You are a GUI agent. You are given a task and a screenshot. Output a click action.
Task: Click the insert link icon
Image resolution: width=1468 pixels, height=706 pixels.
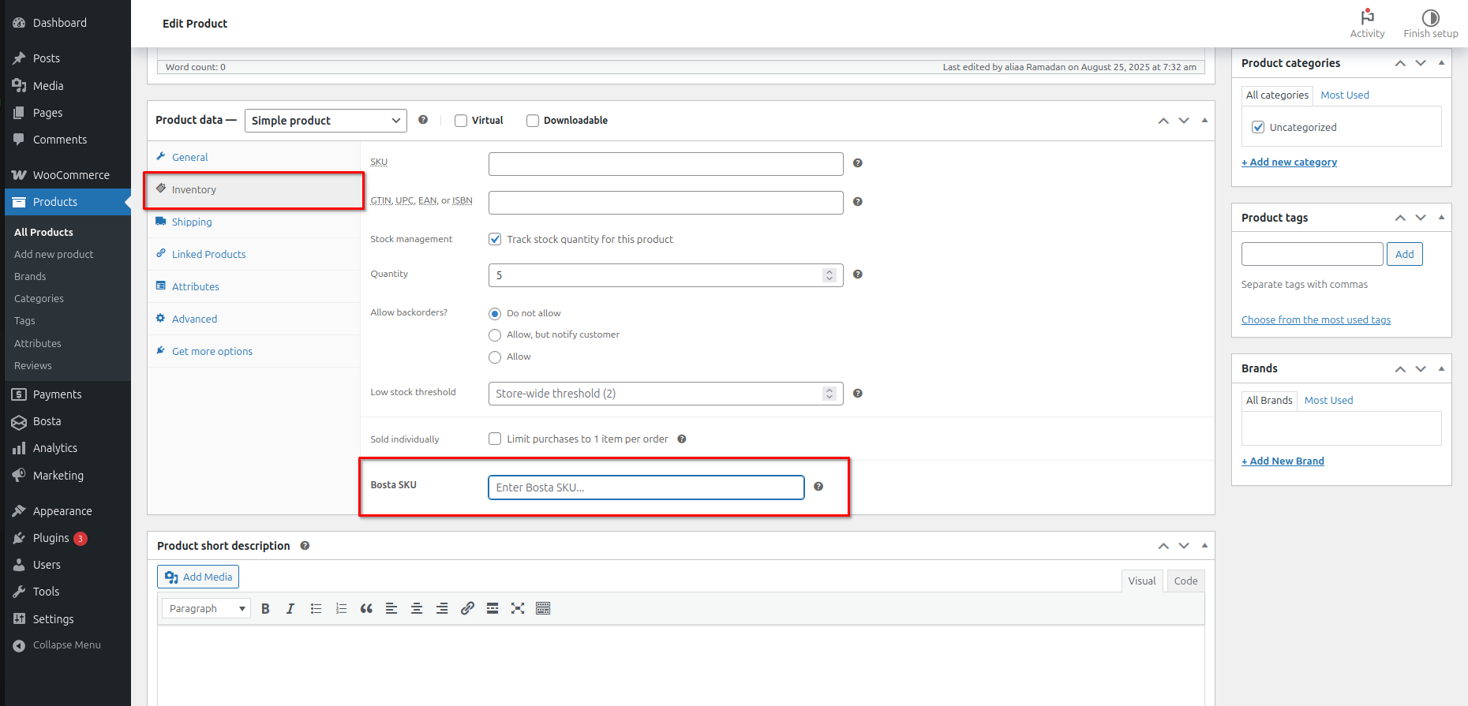tap(467, 608)
